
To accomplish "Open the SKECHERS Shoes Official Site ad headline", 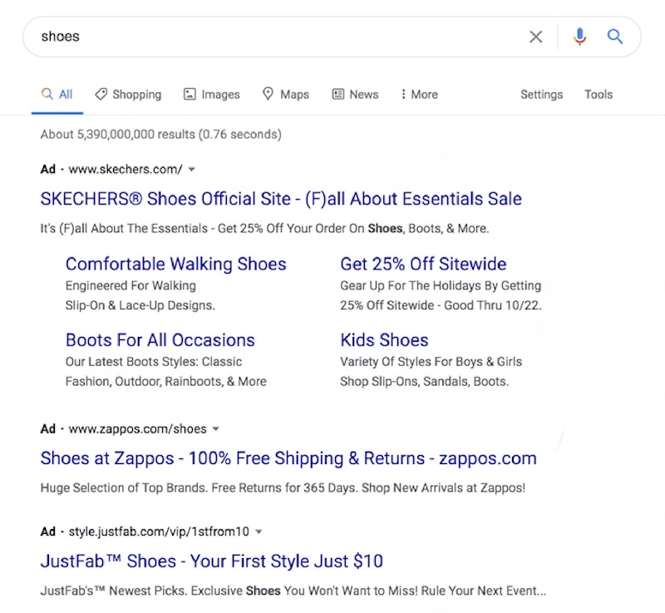I will point(281,199).
